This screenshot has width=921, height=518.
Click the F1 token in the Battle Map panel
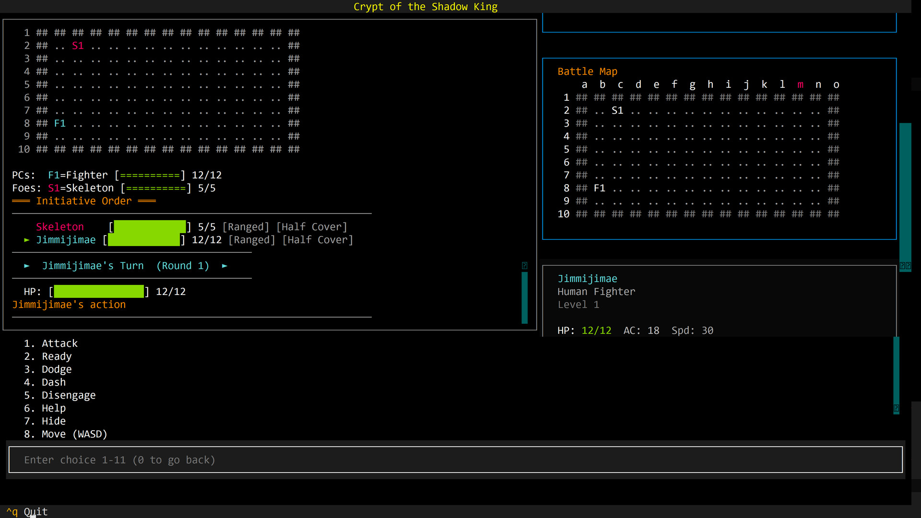[600, 188]
